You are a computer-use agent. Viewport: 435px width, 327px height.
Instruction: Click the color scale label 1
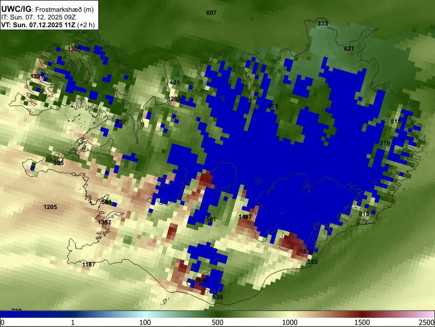(x=73, y=322)
